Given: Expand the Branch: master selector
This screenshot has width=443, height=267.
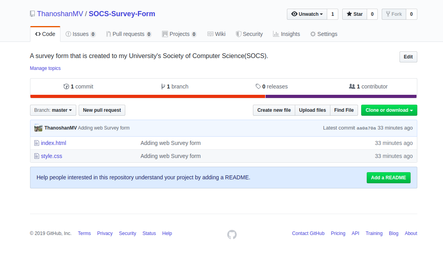Looking at the screenshot, I should [x=53, y=110].
